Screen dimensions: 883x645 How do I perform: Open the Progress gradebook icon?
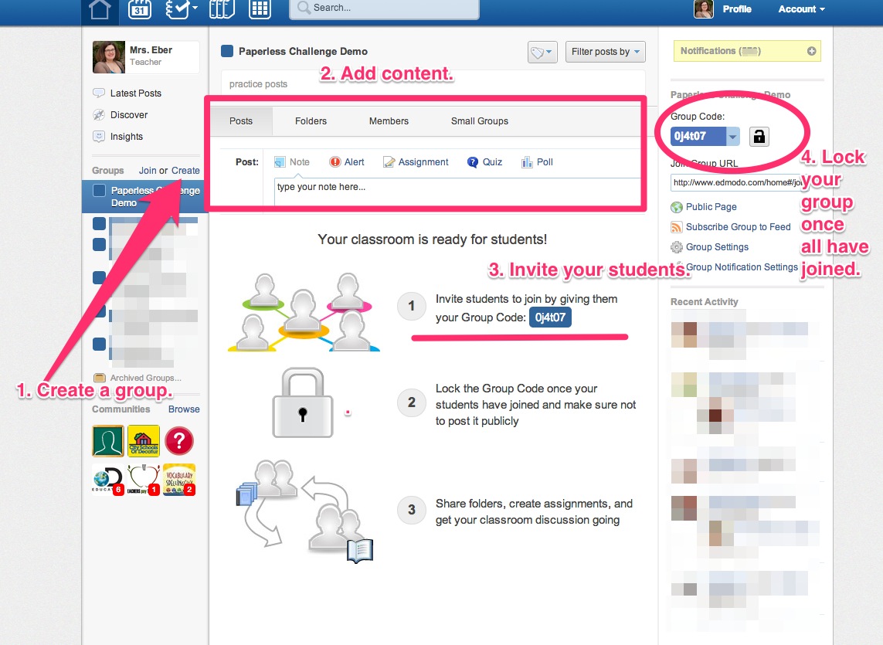click(178, 9)
